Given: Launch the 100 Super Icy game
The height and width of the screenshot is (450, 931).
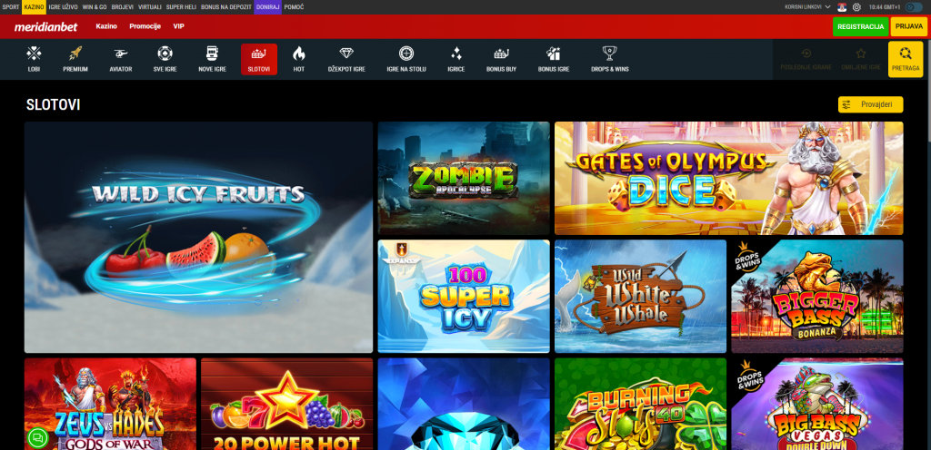Looking at the screenshot, I should coord(464,296).
